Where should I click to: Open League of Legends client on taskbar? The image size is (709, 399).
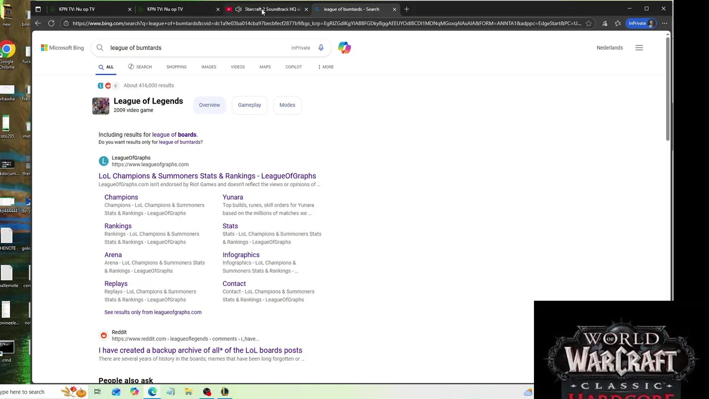point(225,392)
